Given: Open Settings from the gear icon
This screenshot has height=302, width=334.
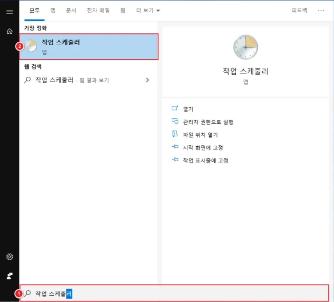Looking at the screenshot, I should [9, 257].
